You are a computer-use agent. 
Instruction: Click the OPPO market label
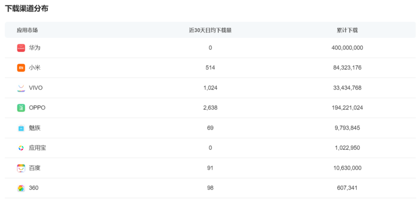[x=37, y=108]
